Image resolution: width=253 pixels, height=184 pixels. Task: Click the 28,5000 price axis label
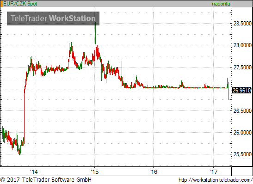242,24
